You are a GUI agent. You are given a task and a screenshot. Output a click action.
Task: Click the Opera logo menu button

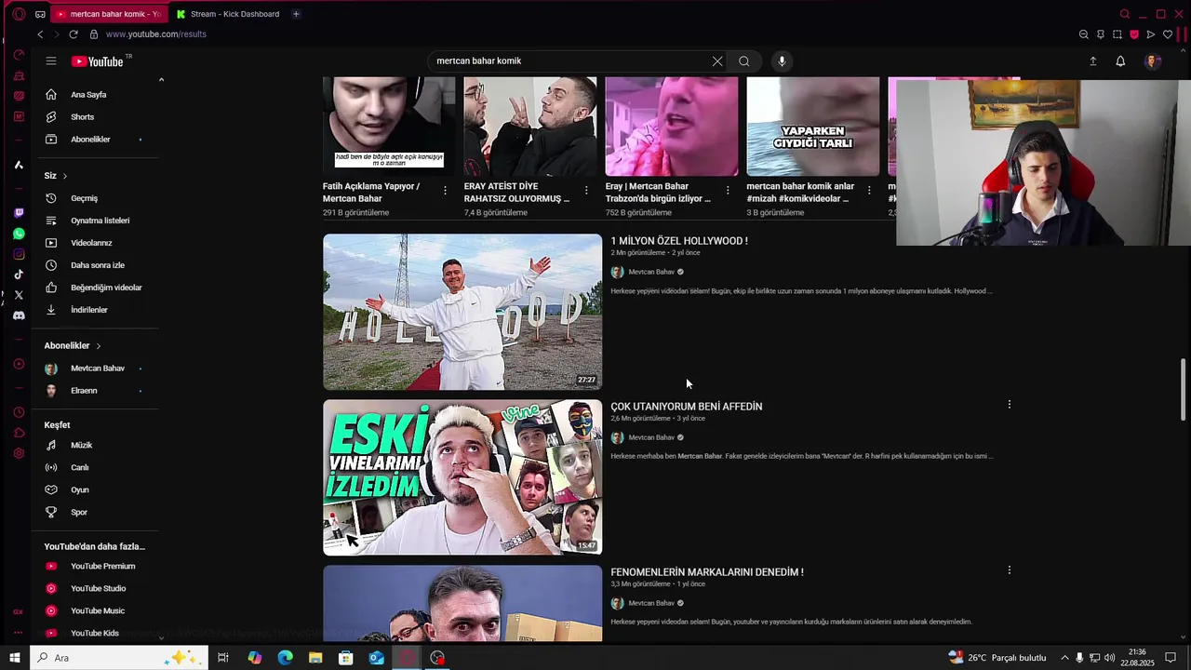[19, 14]
